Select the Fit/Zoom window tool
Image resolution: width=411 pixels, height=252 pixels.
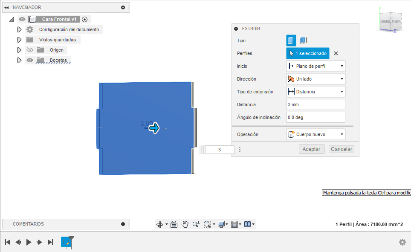(x=207, y=224)
